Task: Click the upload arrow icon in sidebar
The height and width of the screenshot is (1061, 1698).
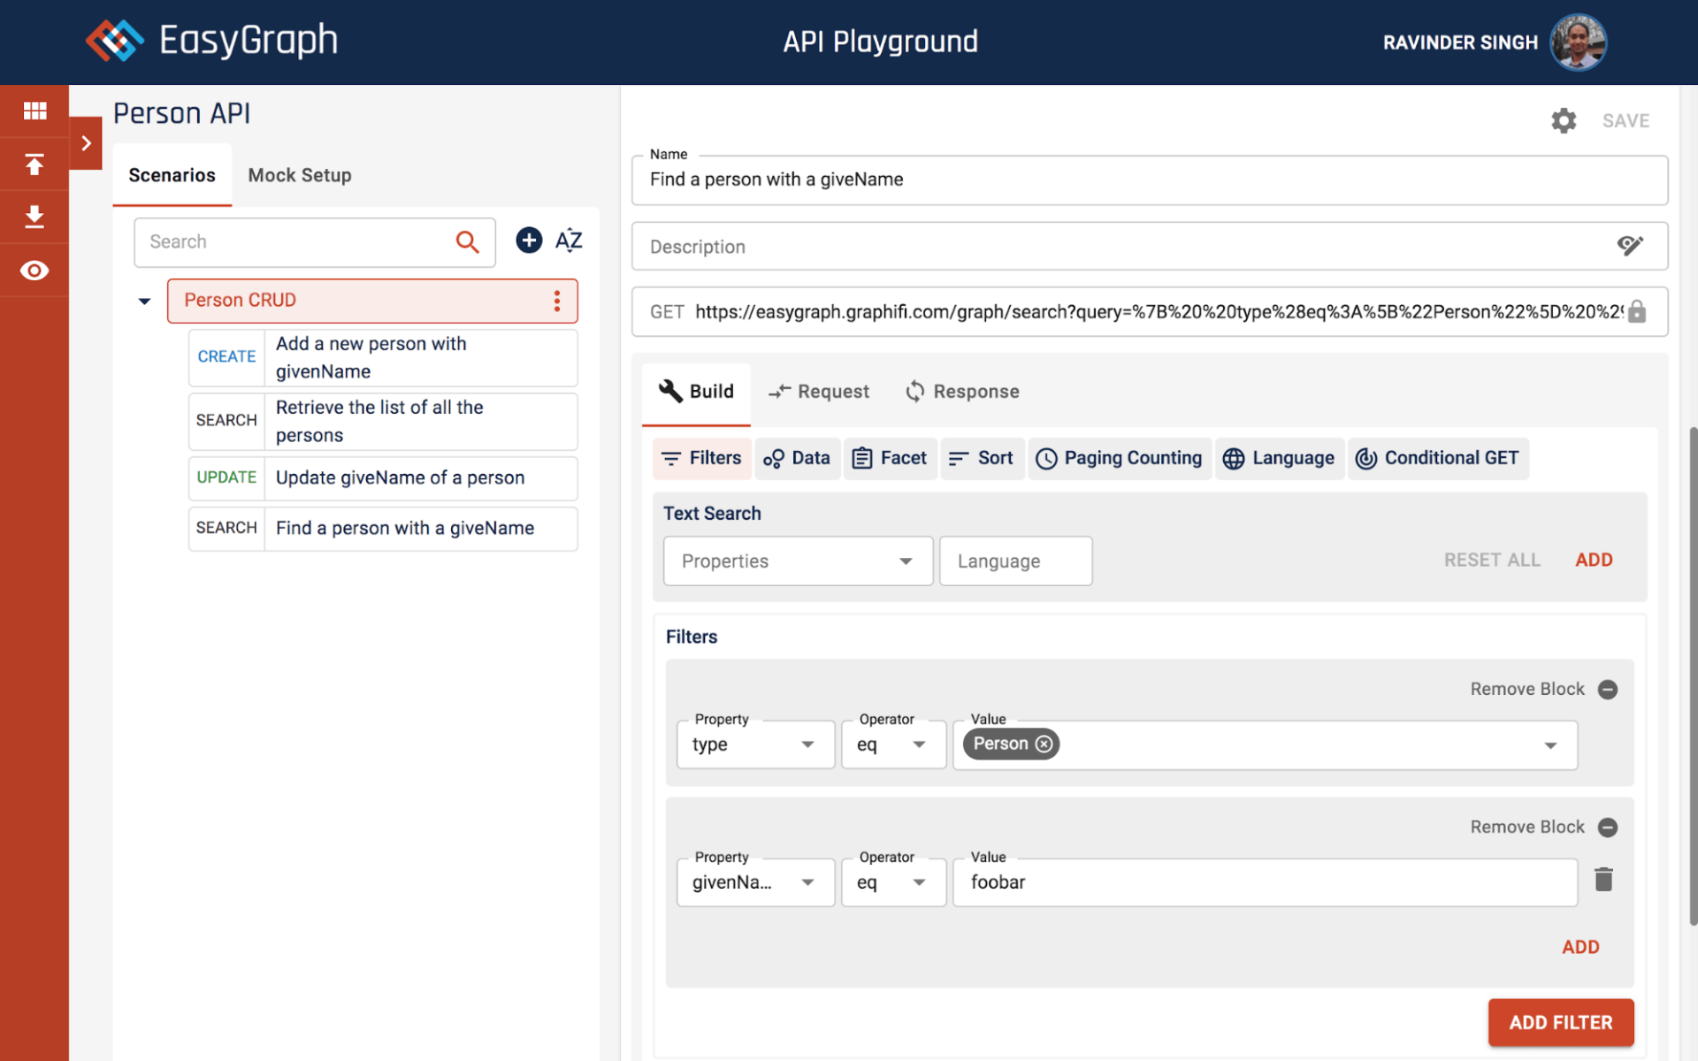Action: click(34, 164)
